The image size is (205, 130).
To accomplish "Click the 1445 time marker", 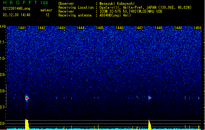I will pyautogui.click(x=100, y=28).
